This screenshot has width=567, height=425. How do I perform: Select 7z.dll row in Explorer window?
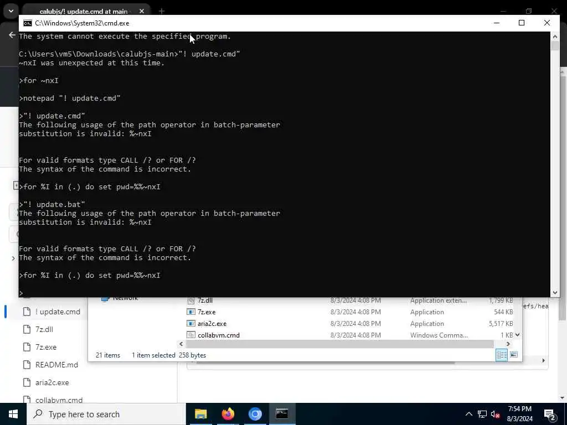click(350, 300)
